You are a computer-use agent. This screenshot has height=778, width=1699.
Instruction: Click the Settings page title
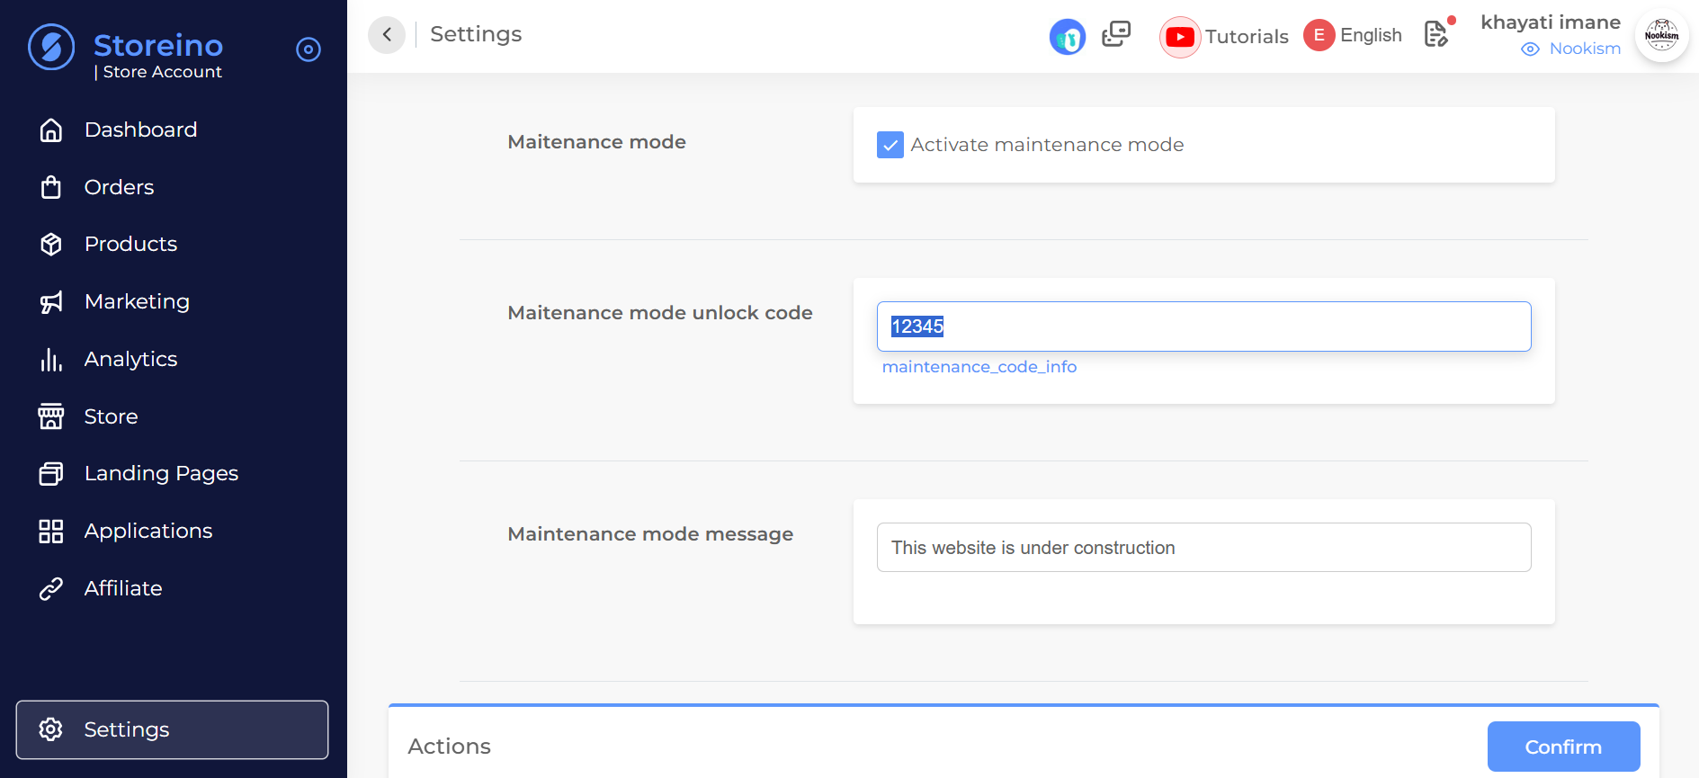point(476,34)
